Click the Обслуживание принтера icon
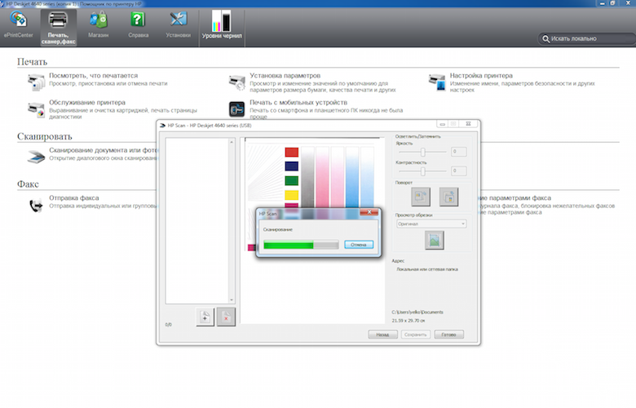The image size is (636, 408). 36,109
